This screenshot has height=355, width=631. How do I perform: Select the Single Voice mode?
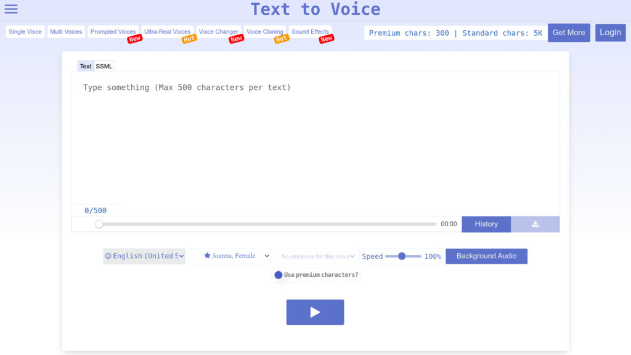[25, 31]
